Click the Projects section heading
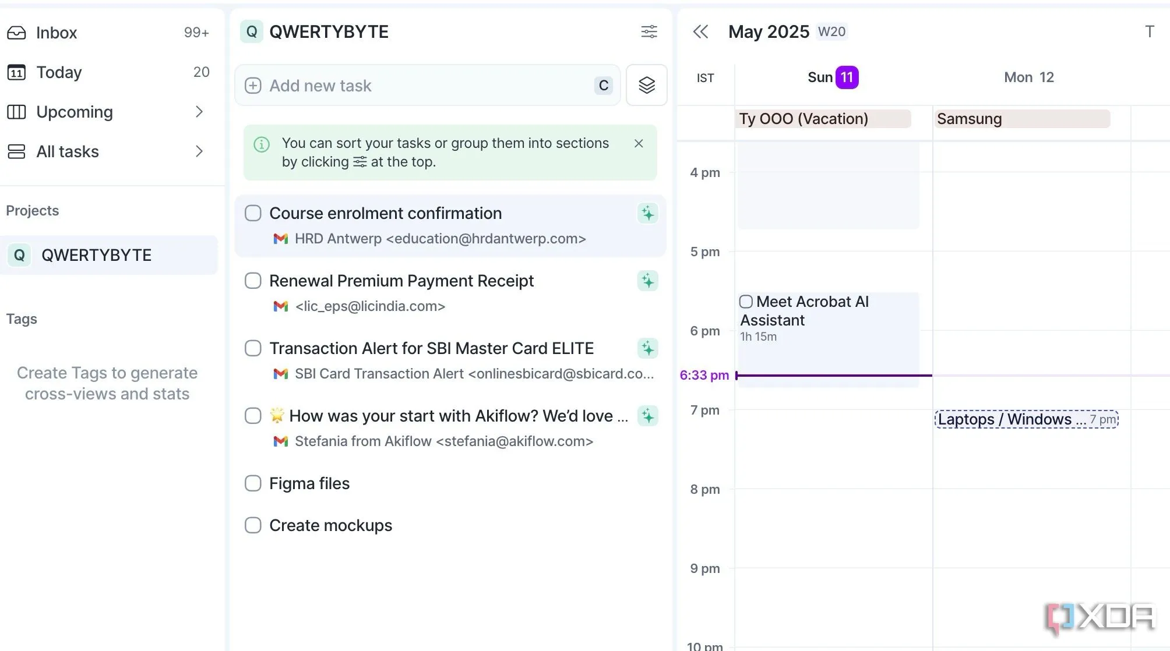1170x651 pixels. pos(33,211)
